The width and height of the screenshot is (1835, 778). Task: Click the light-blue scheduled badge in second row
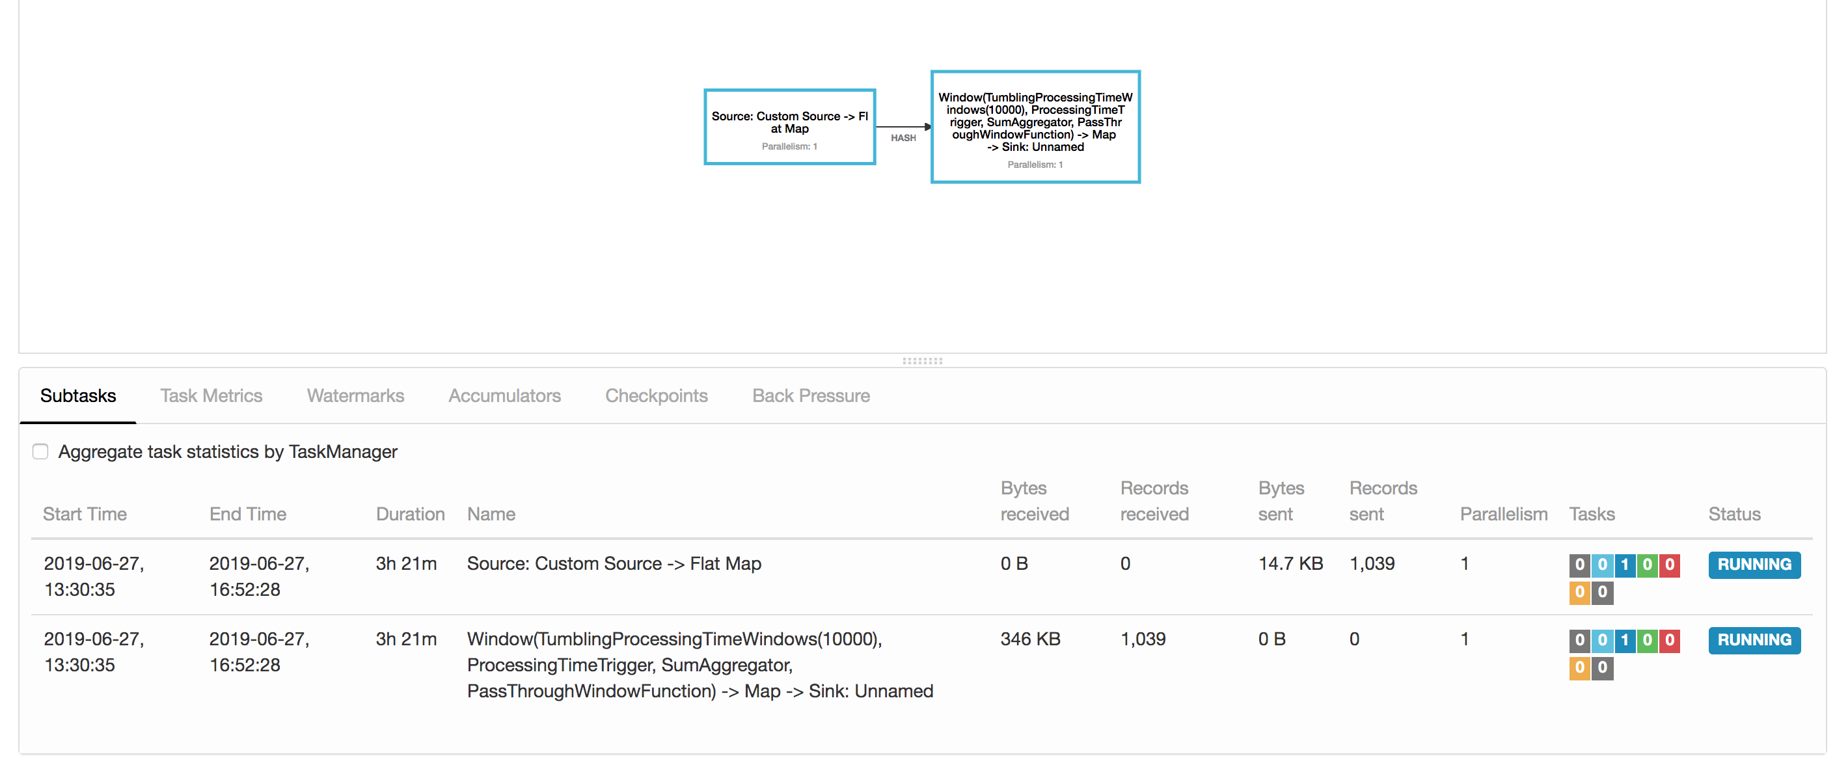[1602, 641]
